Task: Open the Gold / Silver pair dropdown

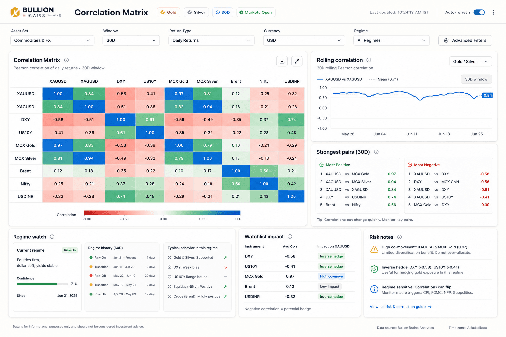Action: 470,62
